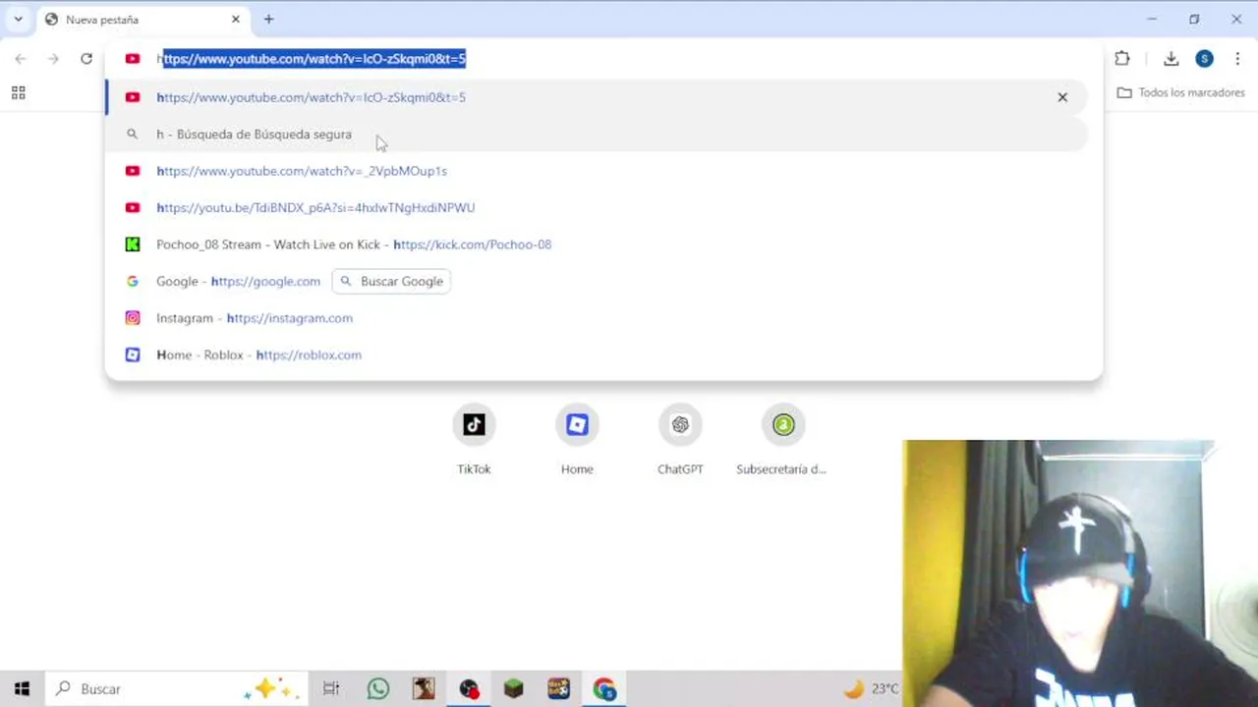The width and height of the screenshot is (1258, 707).
Task: Open the Minecraft grass block taskbar icon
Action: (x=514, y=689)
